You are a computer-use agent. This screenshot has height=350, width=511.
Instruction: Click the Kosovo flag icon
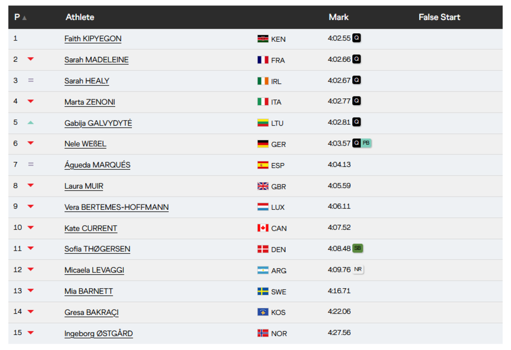[263, 312]
